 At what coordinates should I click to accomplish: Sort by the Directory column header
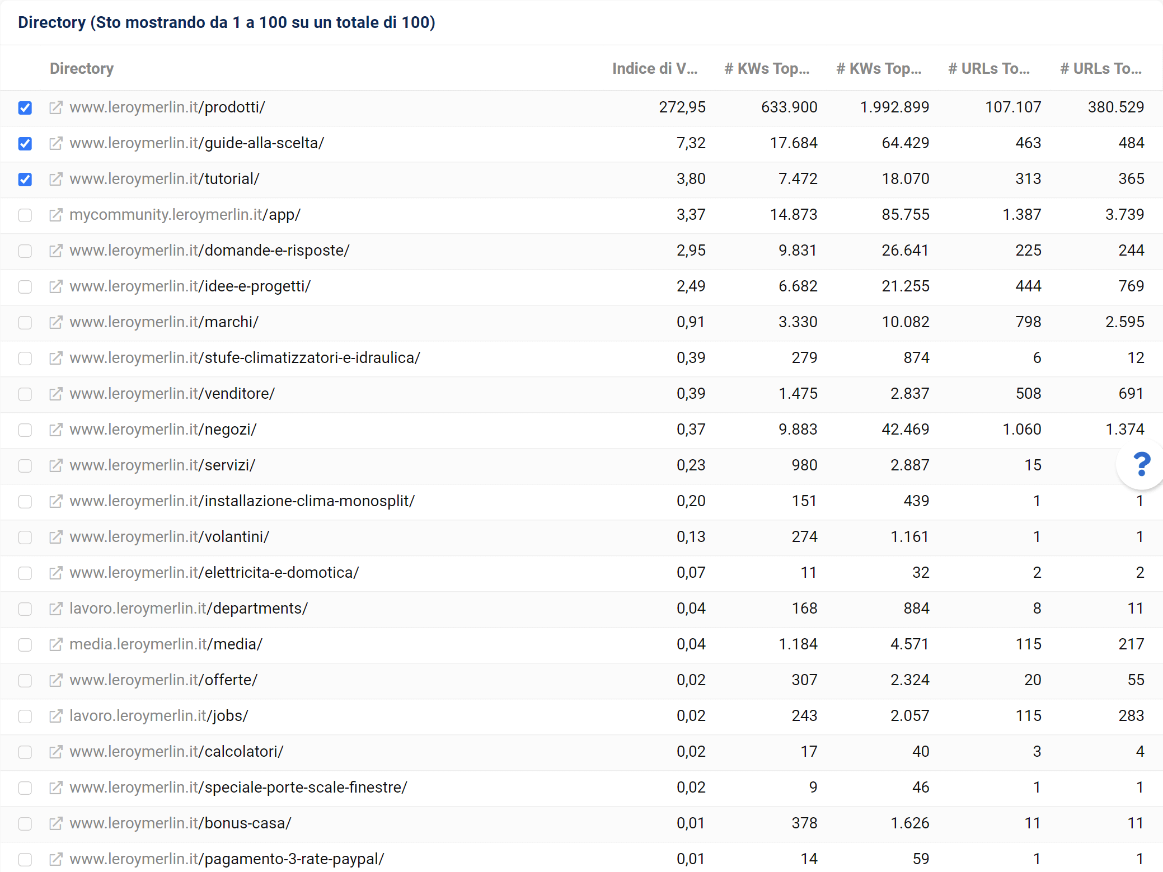[x=82, y=68]
